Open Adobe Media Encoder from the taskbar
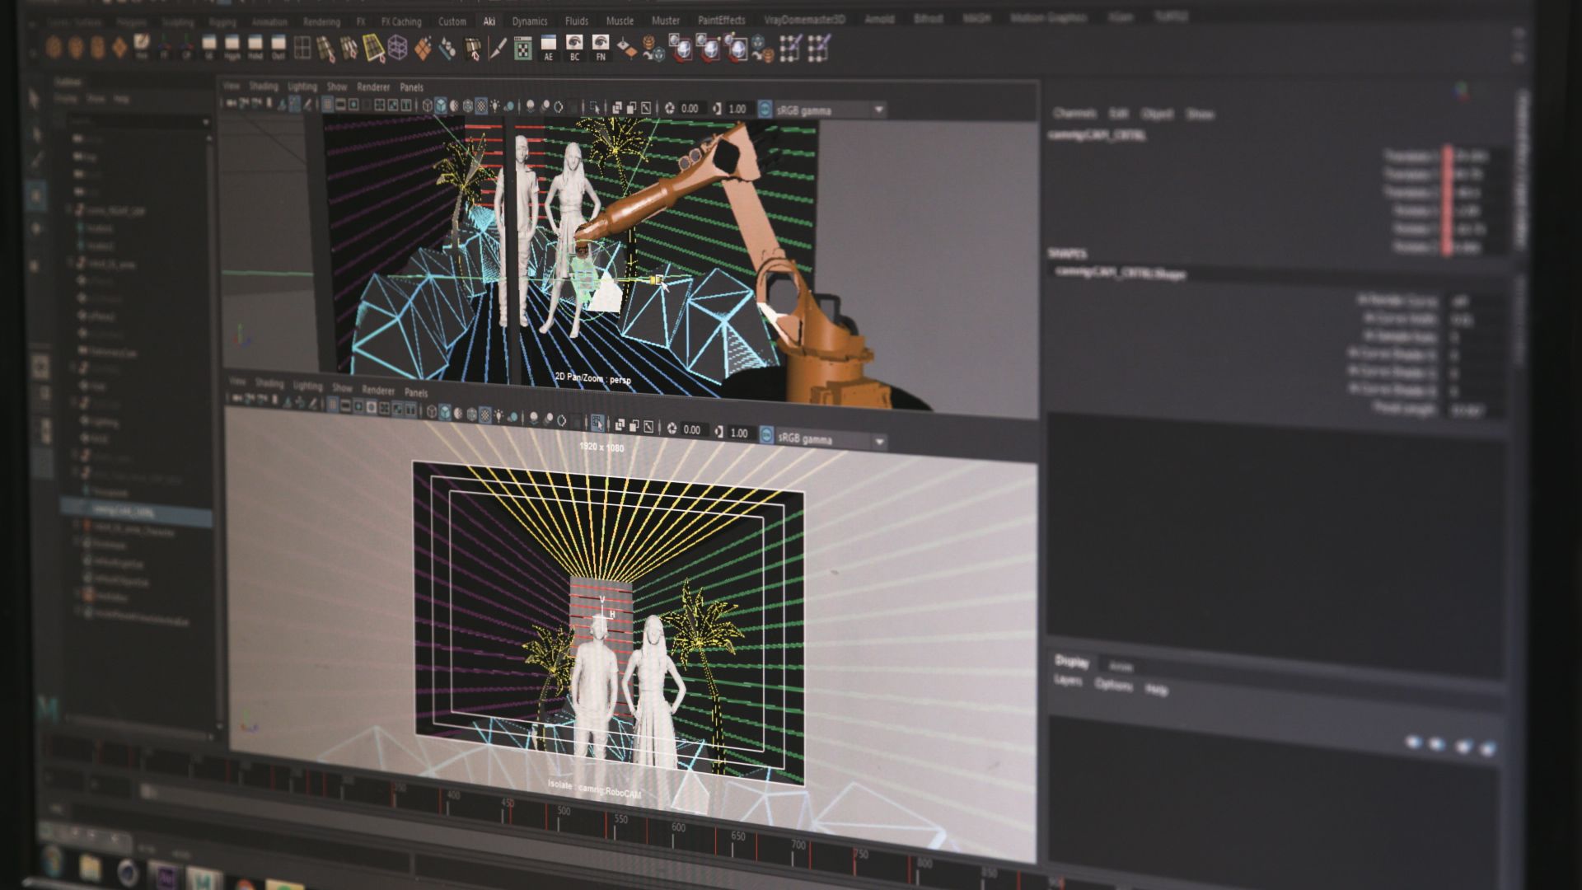 click(x=166, y=876)
